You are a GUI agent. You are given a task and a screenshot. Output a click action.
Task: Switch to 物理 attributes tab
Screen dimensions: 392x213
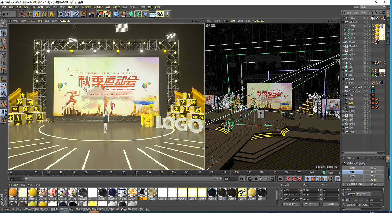374,172
